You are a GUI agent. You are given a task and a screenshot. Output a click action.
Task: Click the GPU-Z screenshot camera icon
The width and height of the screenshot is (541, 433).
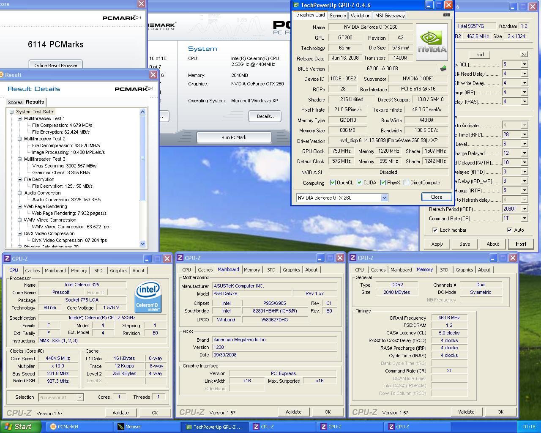tap(446, 15)
